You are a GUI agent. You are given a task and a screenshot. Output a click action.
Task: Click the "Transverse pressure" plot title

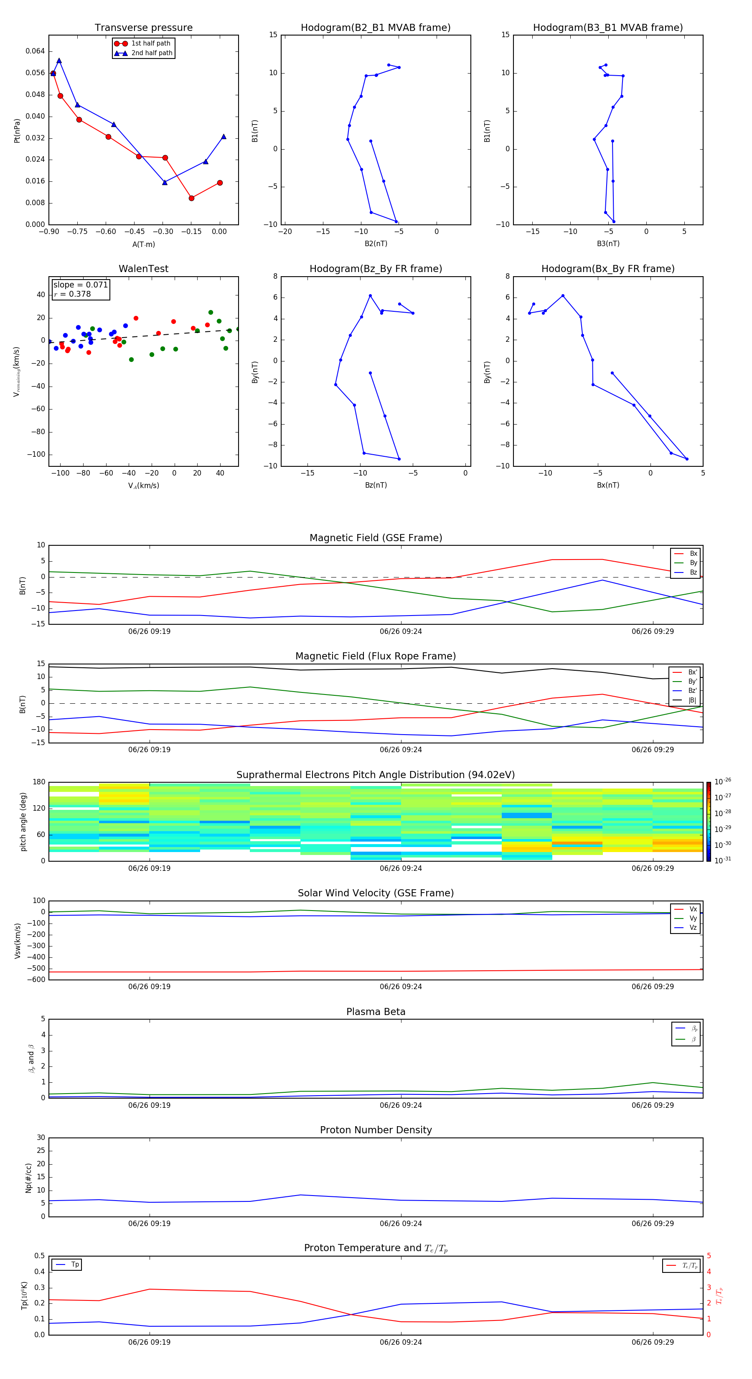(x=143, y=27)
